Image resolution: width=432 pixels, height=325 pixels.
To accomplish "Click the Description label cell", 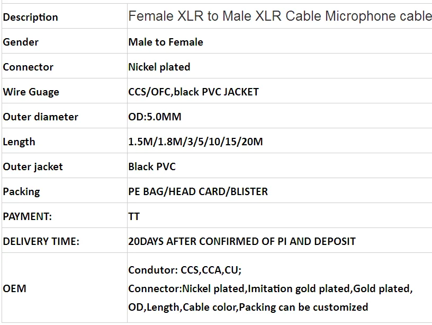I will tap(30, 17).
